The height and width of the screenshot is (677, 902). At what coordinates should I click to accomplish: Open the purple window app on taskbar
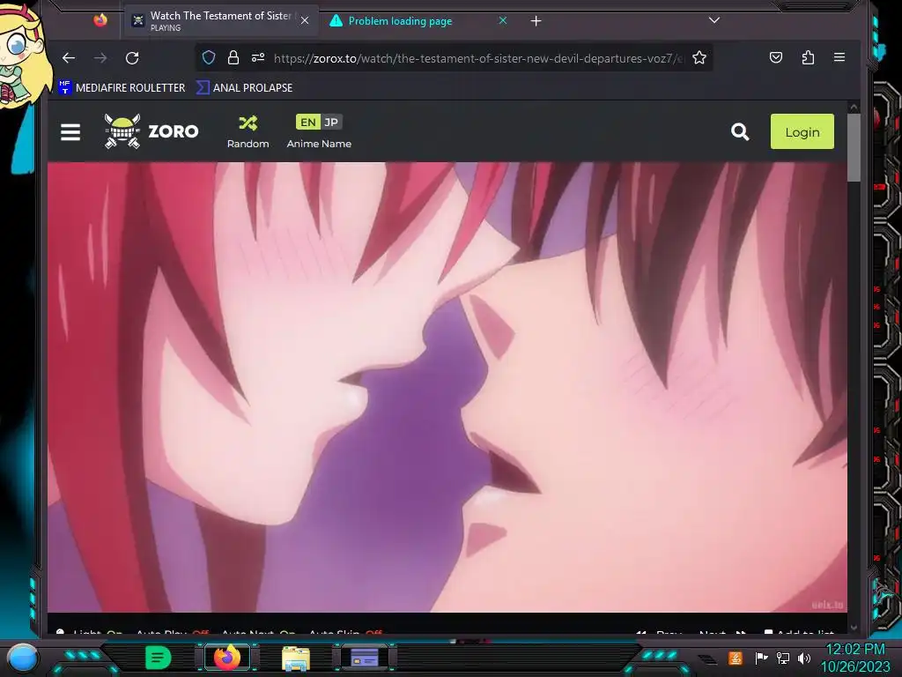click(364, 658)
